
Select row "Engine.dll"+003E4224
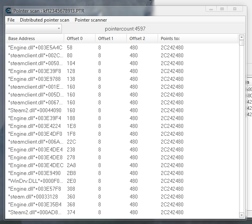(122, 126)
